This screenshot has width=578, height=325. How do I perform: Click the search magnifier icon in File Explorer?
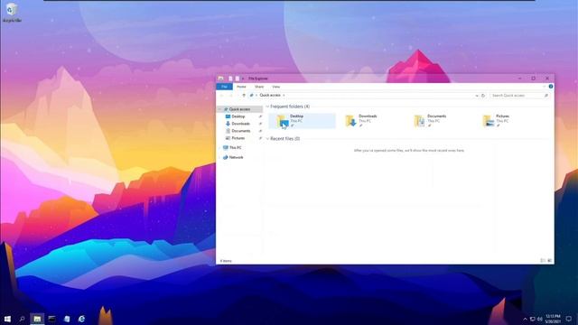(x=545, y=96)
